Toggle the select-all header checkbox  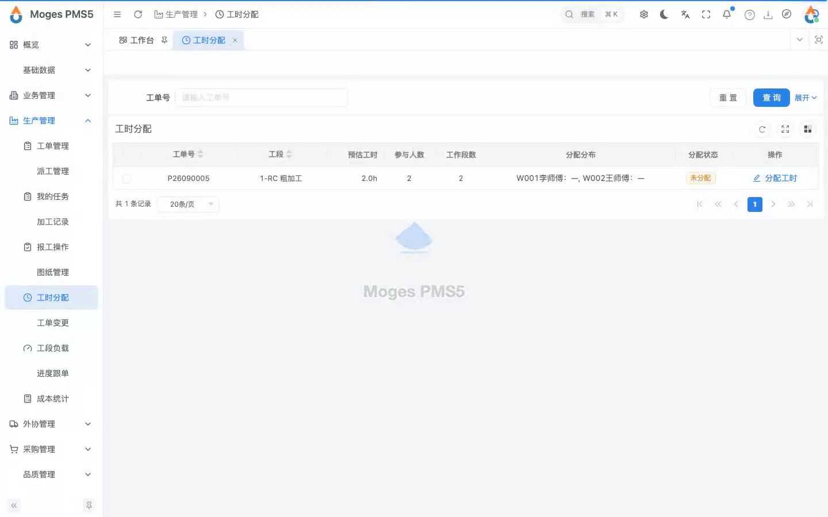pos(126,155)
